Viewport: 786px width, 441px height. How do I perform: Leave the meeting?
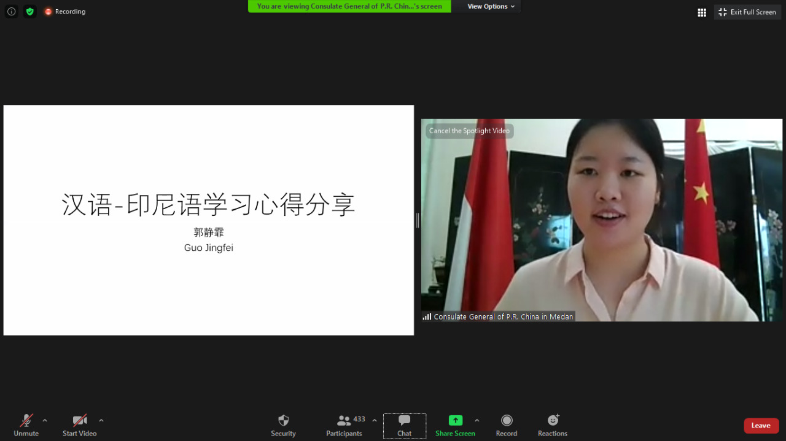pos(761,426)
